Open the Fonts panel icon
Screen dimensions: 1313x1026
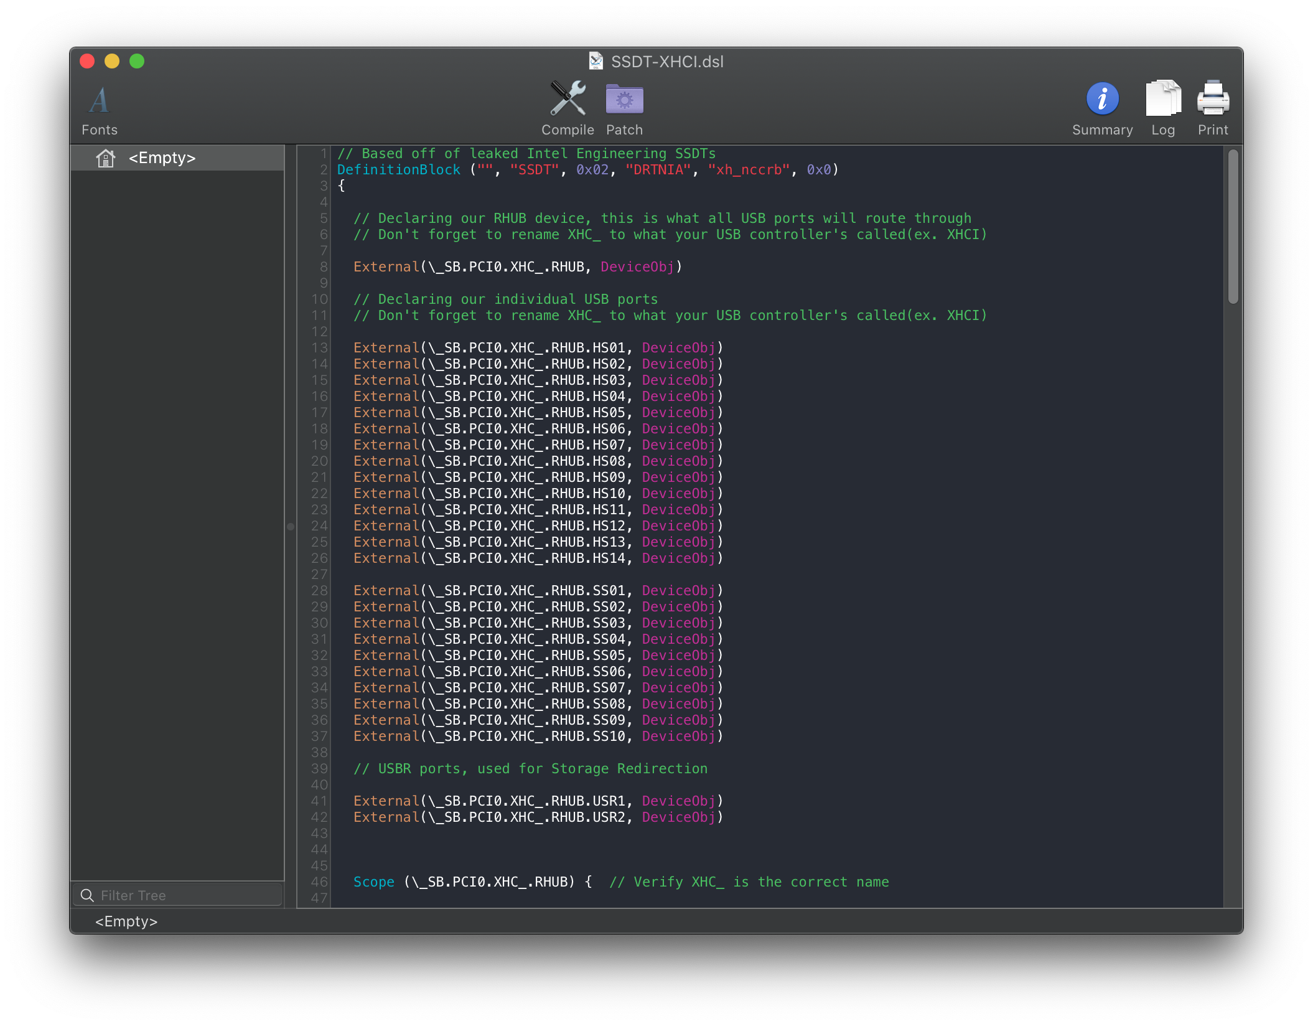click(99, 101)
